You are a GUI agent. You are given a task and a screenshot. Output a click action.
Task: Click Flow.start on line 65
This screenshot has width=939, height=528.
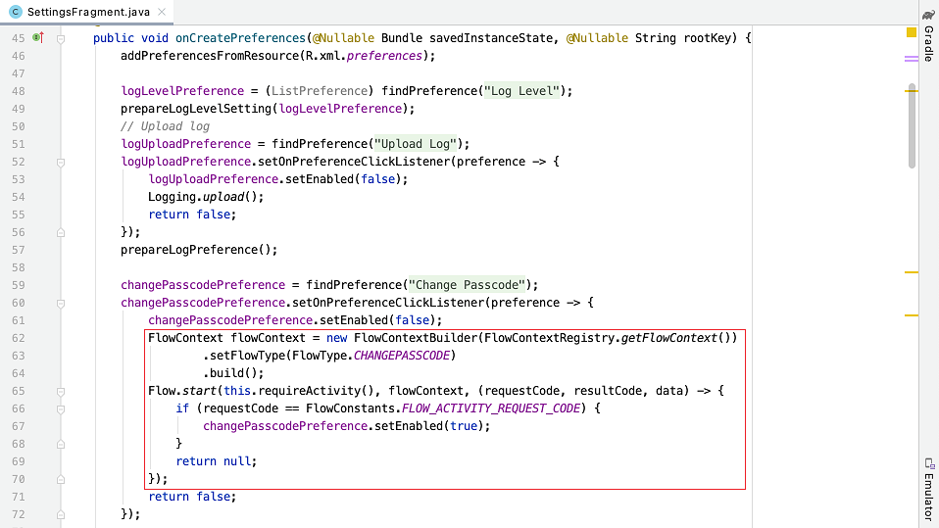[x=182, y=391]
